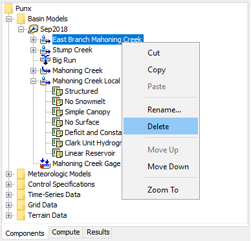Collapse the Mahoning Creek Local node
251x241 pixels.
tap(33, 81)
